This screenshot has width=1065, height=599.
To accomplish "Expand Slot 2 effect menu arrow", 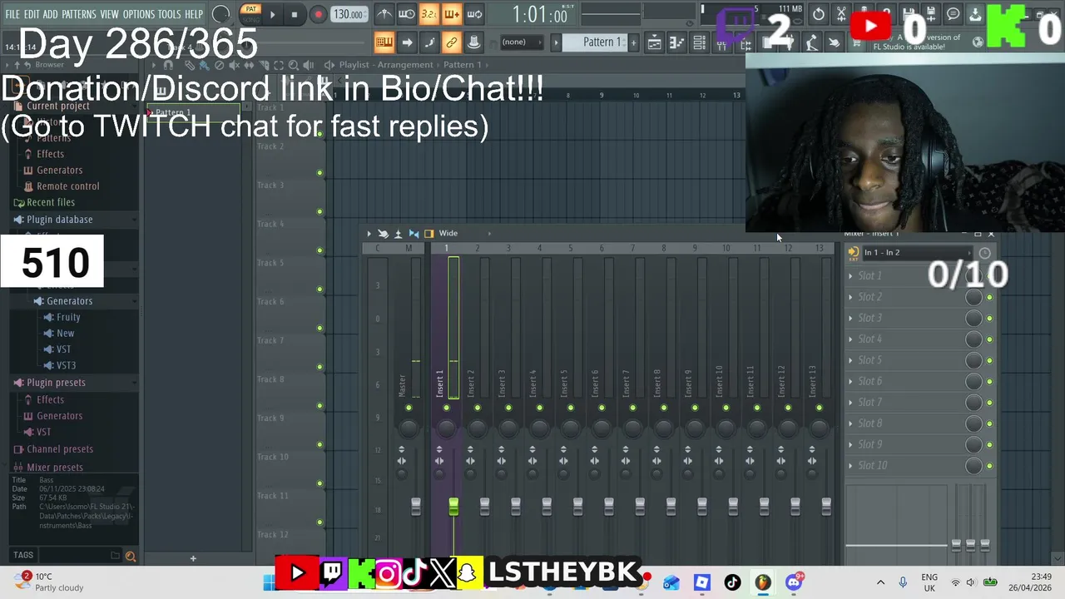I will tap(850, 297).
